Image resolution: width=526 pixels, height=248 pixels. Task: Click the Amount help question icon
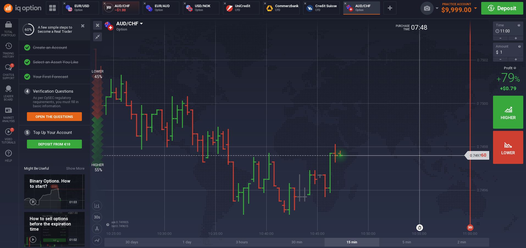pos(519,46)
